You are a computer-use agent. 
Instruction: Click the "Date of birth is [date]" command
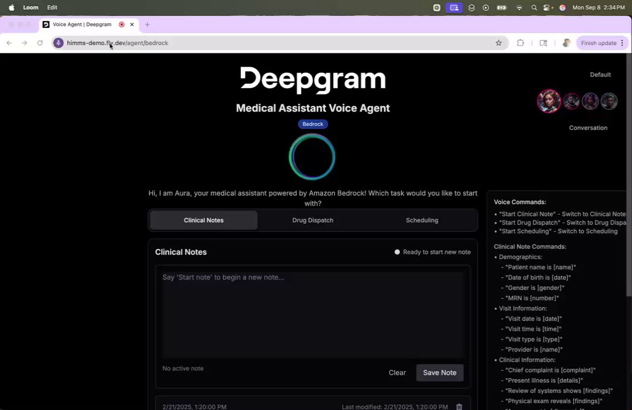tap(538, 278)
